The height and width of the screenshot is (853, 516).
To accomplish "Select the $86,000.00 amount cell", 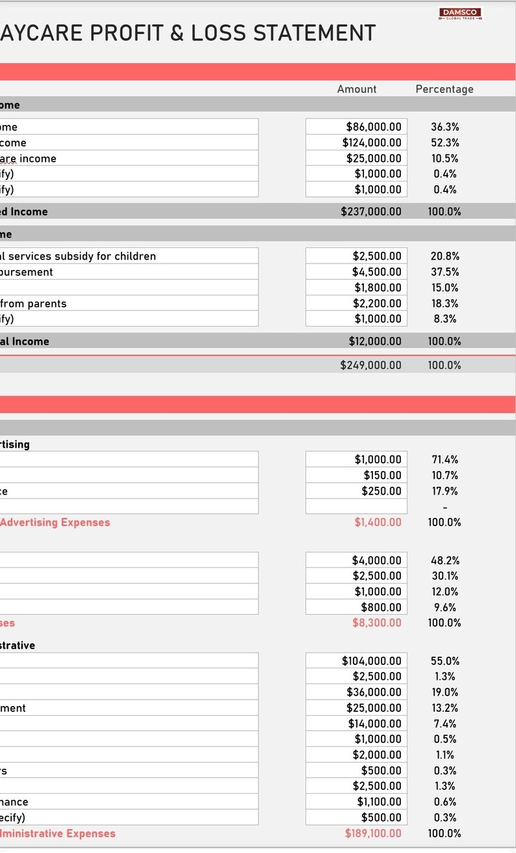I will pos(356,127).
